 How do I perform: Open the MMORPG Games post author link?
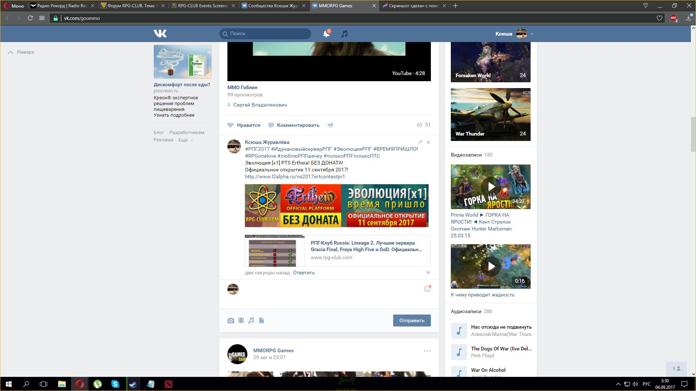(x=273, y=350)
